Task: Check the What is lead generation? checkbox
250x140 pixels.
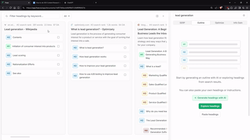Action: pyautogui.click(x=125, y=48)
